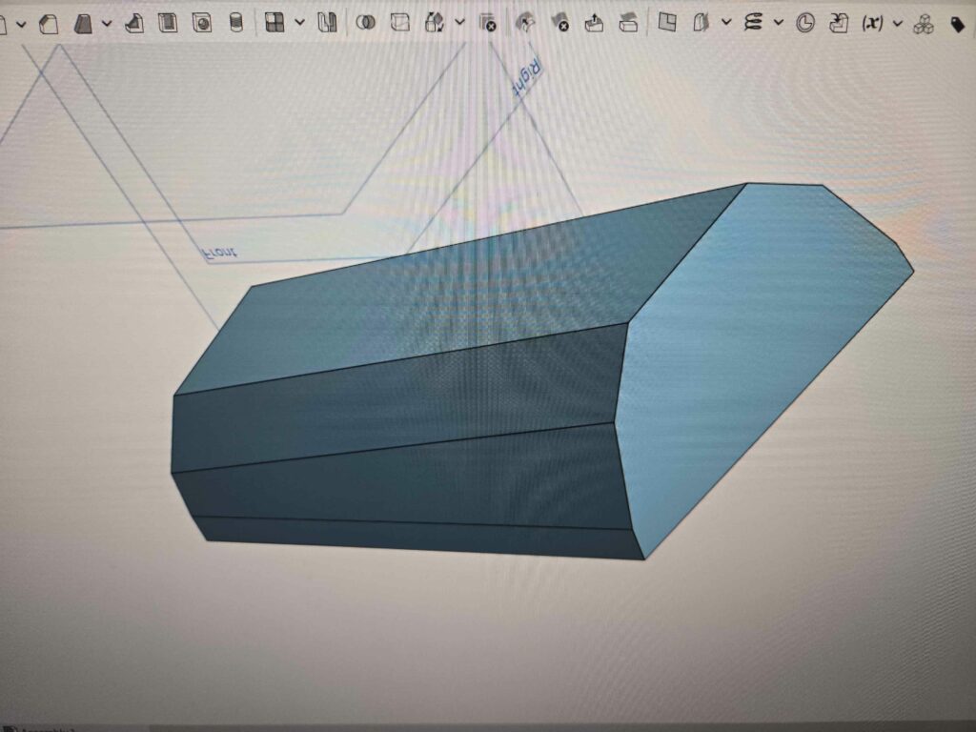Image resolution: width=976 pixels, height=732 pixels.
Task: Select the Hole tool
Action: coord(202,24)
